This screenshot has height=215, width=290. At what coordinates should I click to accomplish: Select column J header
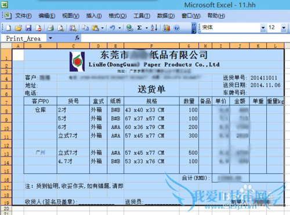240,46
